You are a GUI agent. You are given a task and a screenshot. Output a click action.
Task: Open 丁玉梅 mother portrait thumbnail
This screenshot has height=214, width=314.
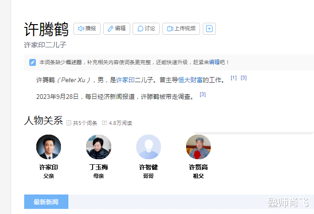click(99, 147)
